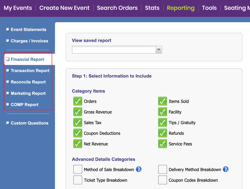The width and height of the screenshot is (250, 189).
Task: Uncheck the Net Revenue item
Action: click(78, 144)
